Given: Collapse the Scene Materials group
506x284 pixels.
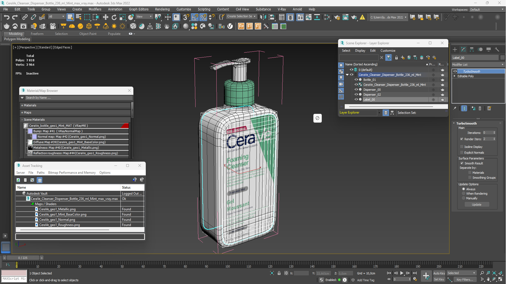Looking at the screenshot, I should (x=22, y=120).
